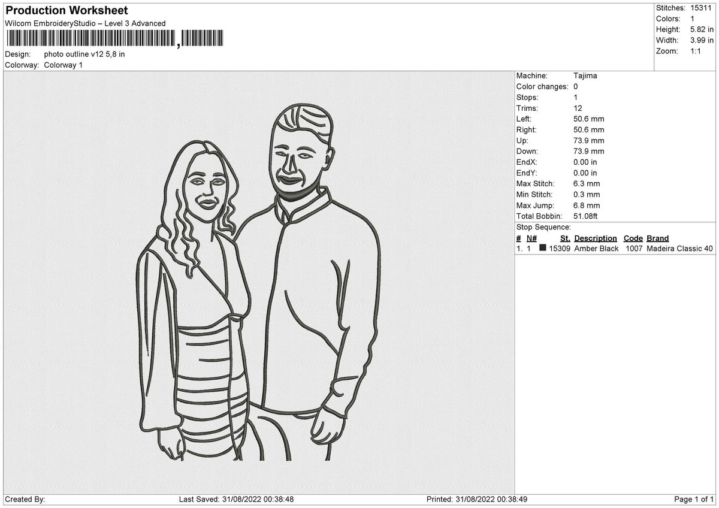The width and height of the screenshot is (719, 508).
Task: Sort by the Description column header
Action: 595,238
